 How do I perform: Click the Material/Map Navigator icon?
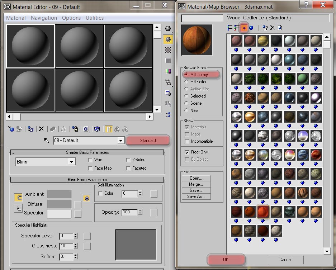coord(168,115)
